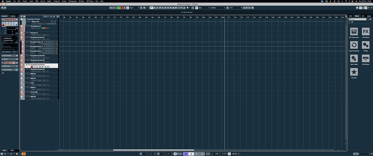This screenshot has height=156, width=373.
Task: Select the Zoom magnifier tool
Action: (x=171, y=8)
